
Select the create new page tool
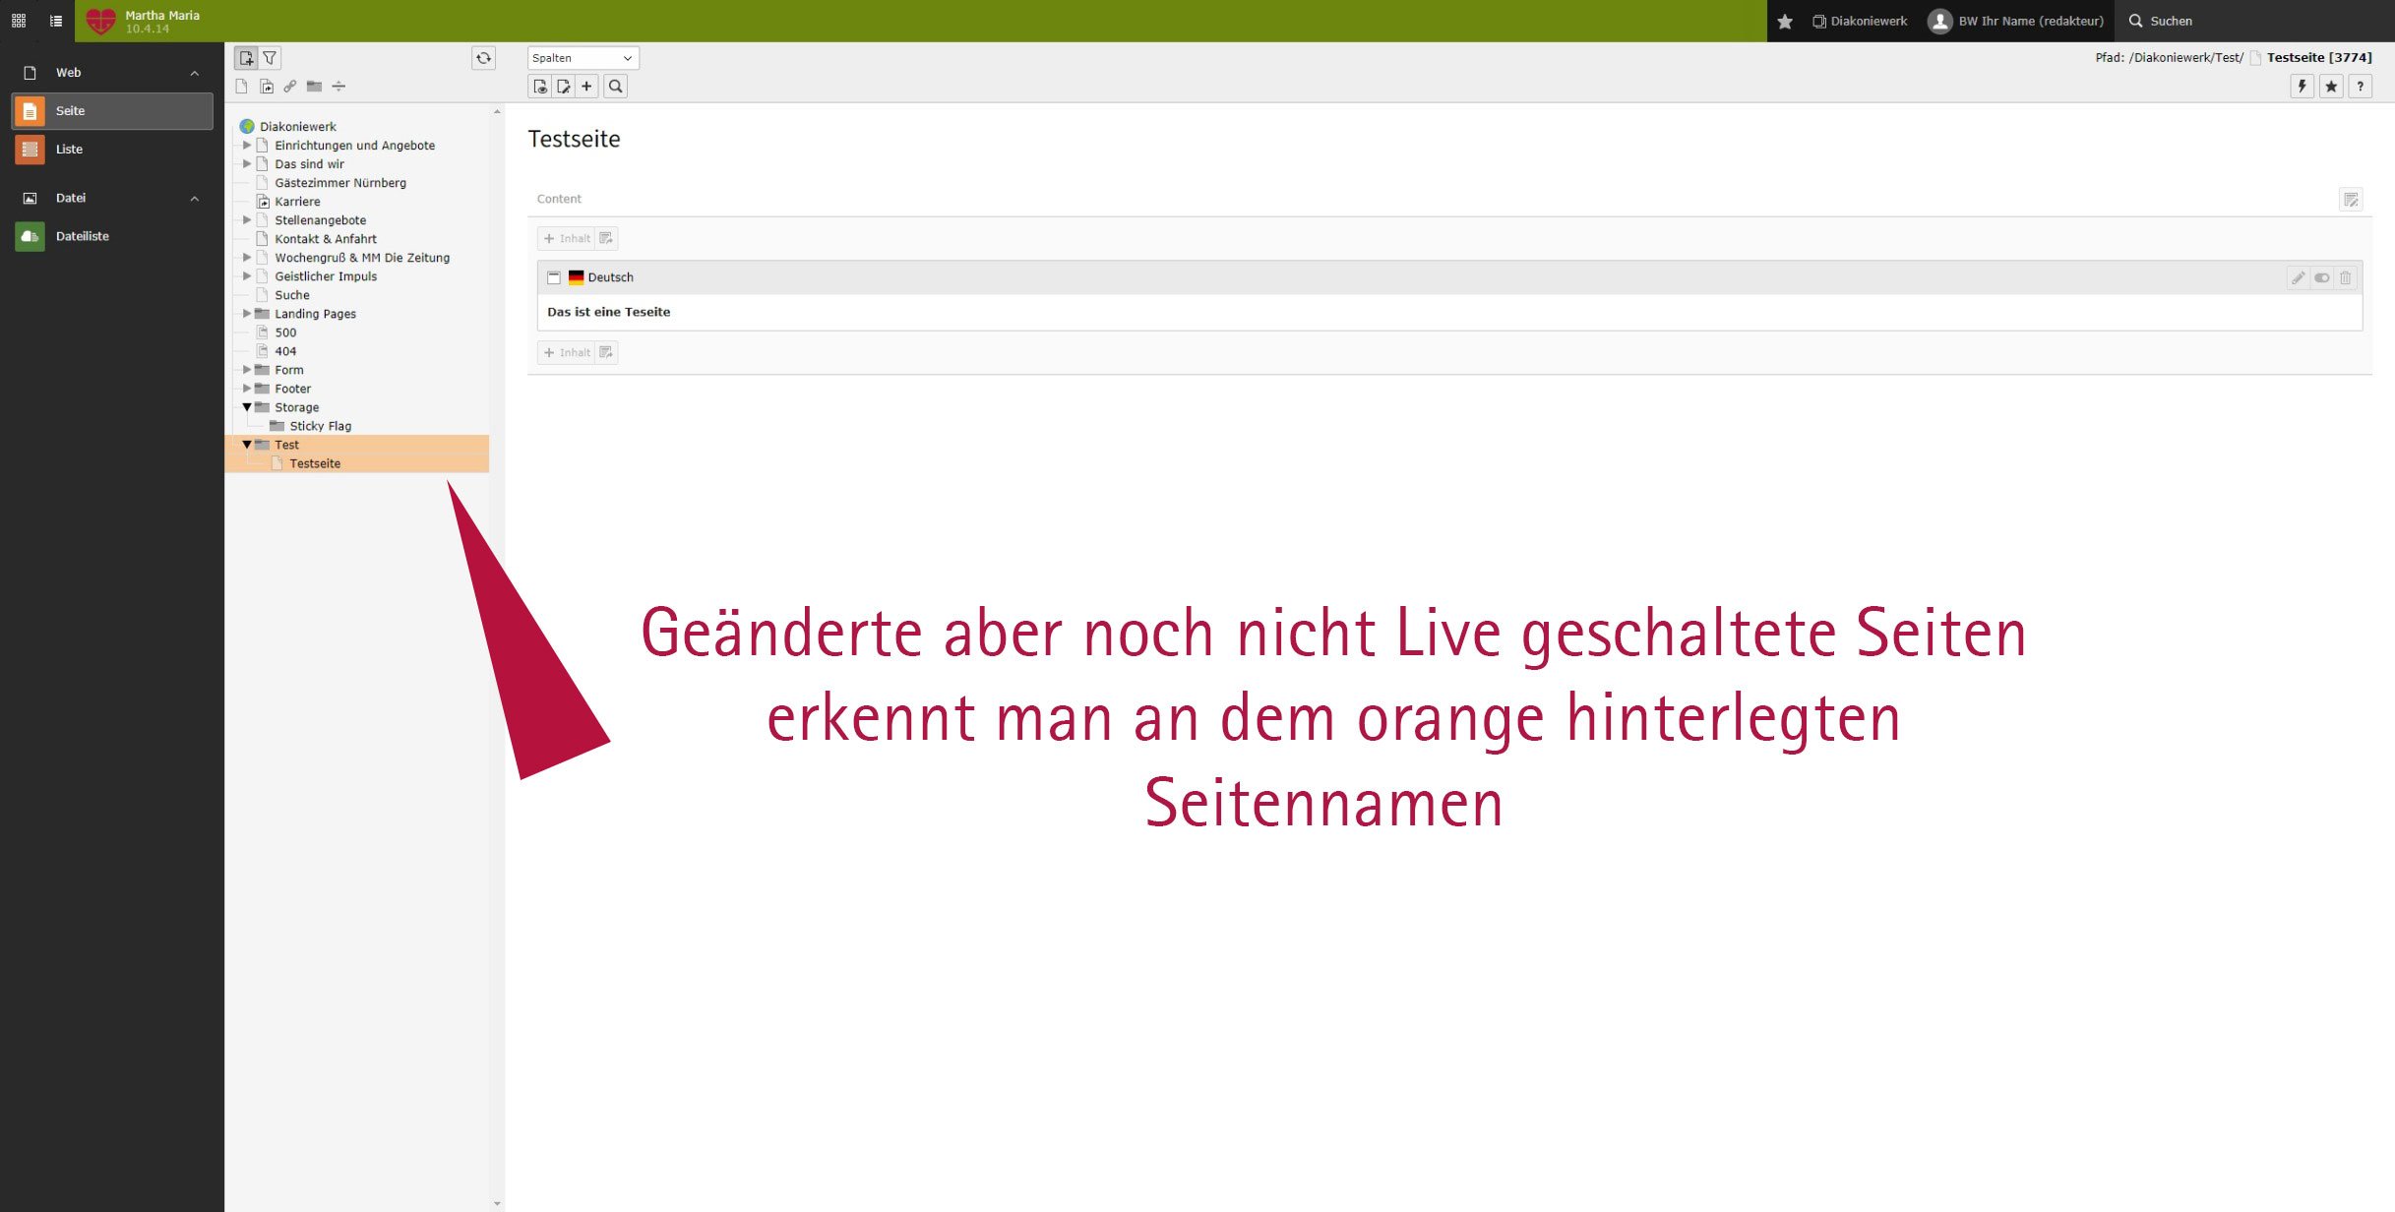(x=246, y=58)
